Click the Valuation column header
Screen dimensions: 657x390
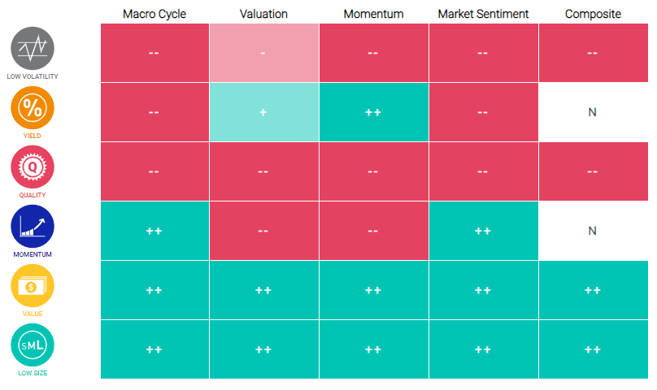[x=263, y=14]
